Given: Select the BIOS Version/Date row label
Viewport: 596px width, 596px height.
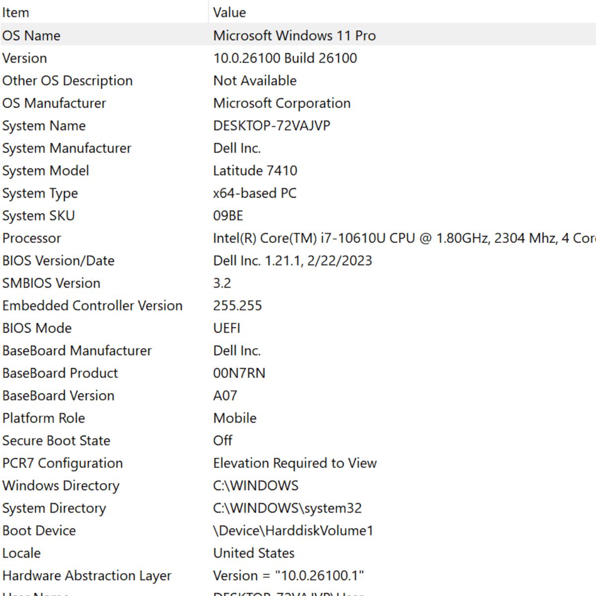Looking at the screenshot, I should tap(58, 261).
